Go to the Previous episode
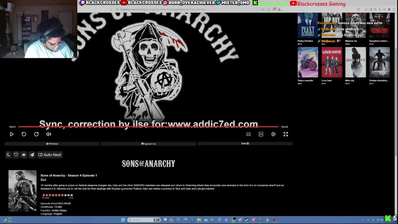 coord(52,144)
